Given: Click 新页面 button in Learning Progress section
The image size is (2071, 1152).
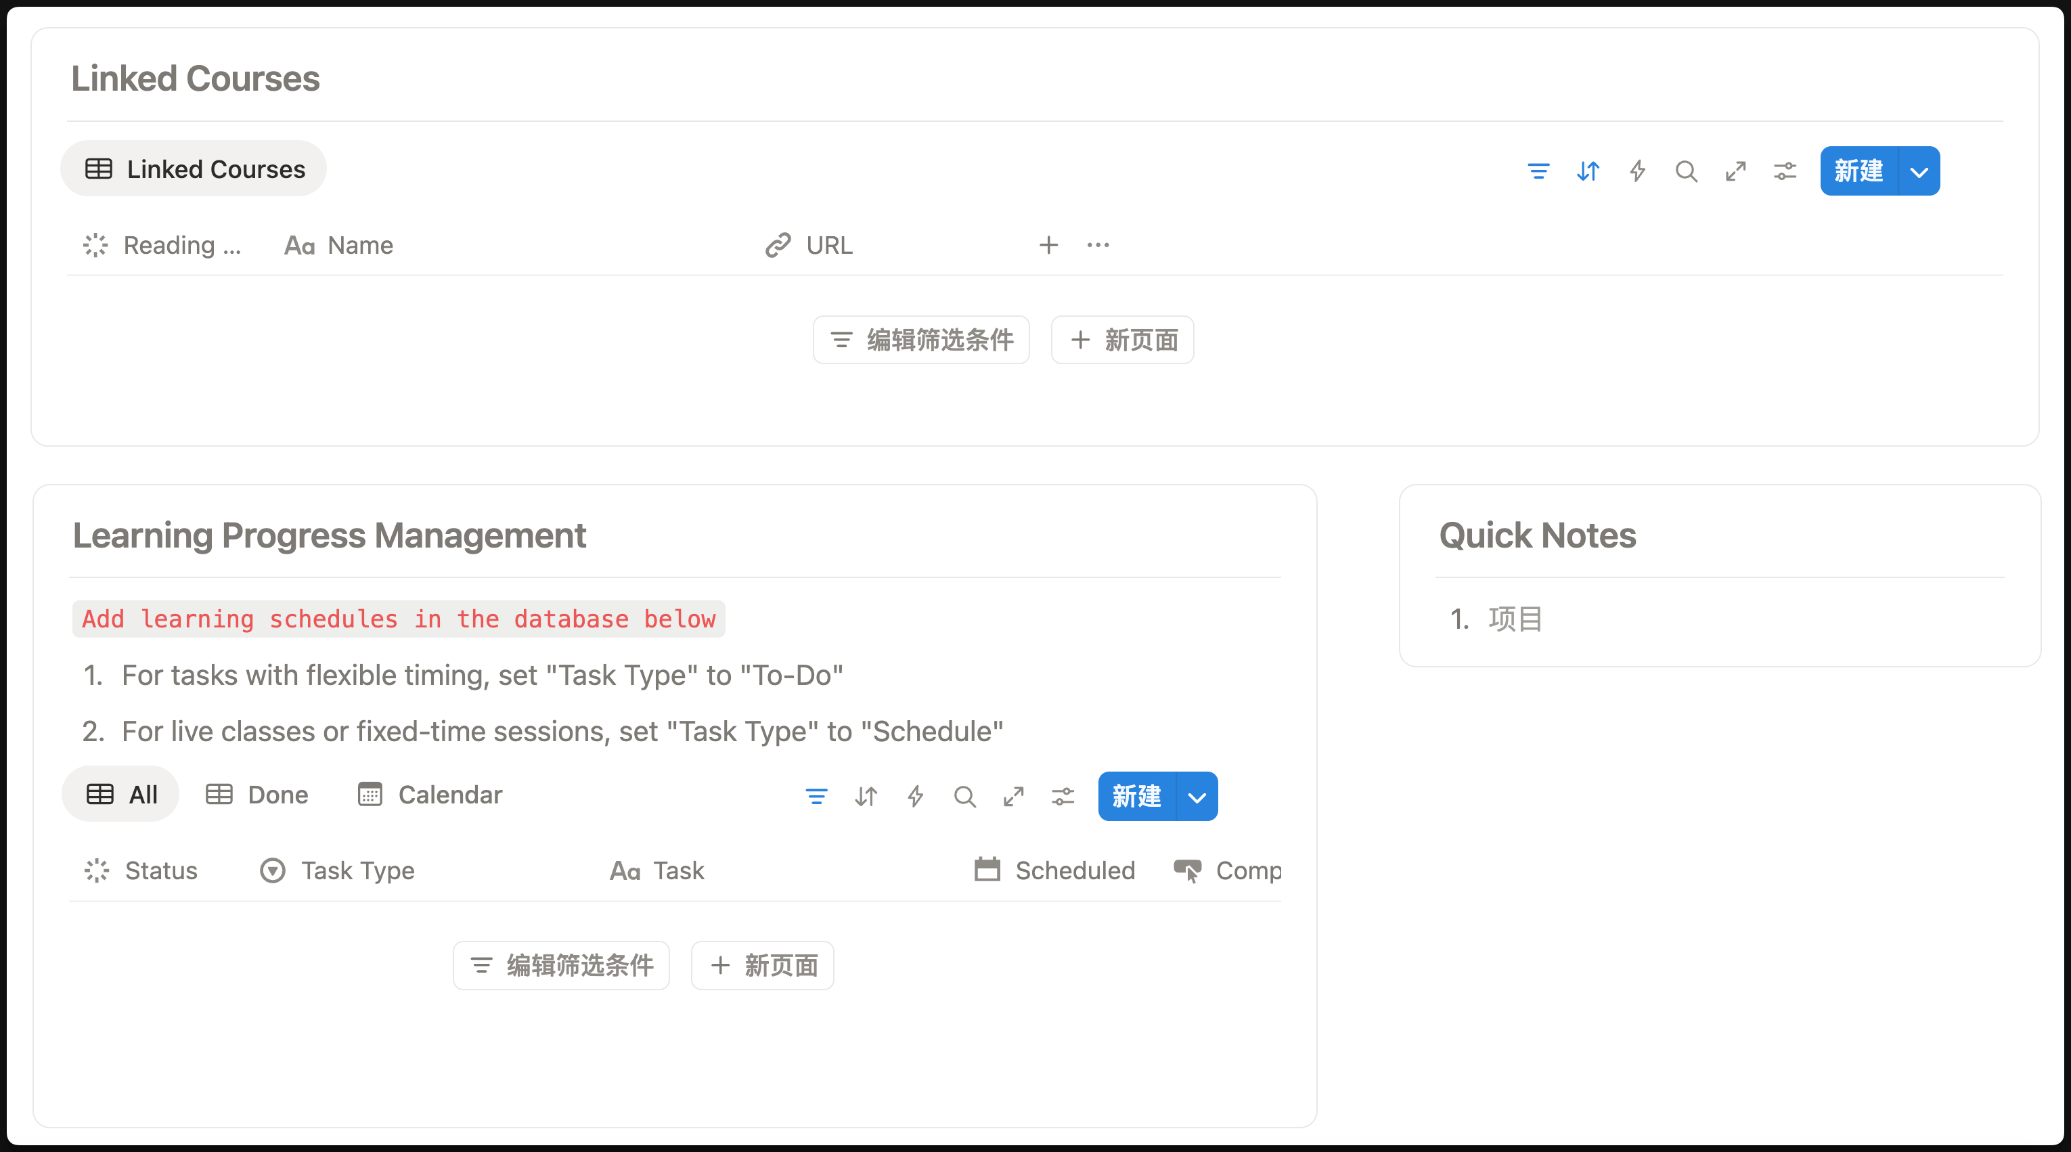Looking at the screenshot, I should pos(763,965).
